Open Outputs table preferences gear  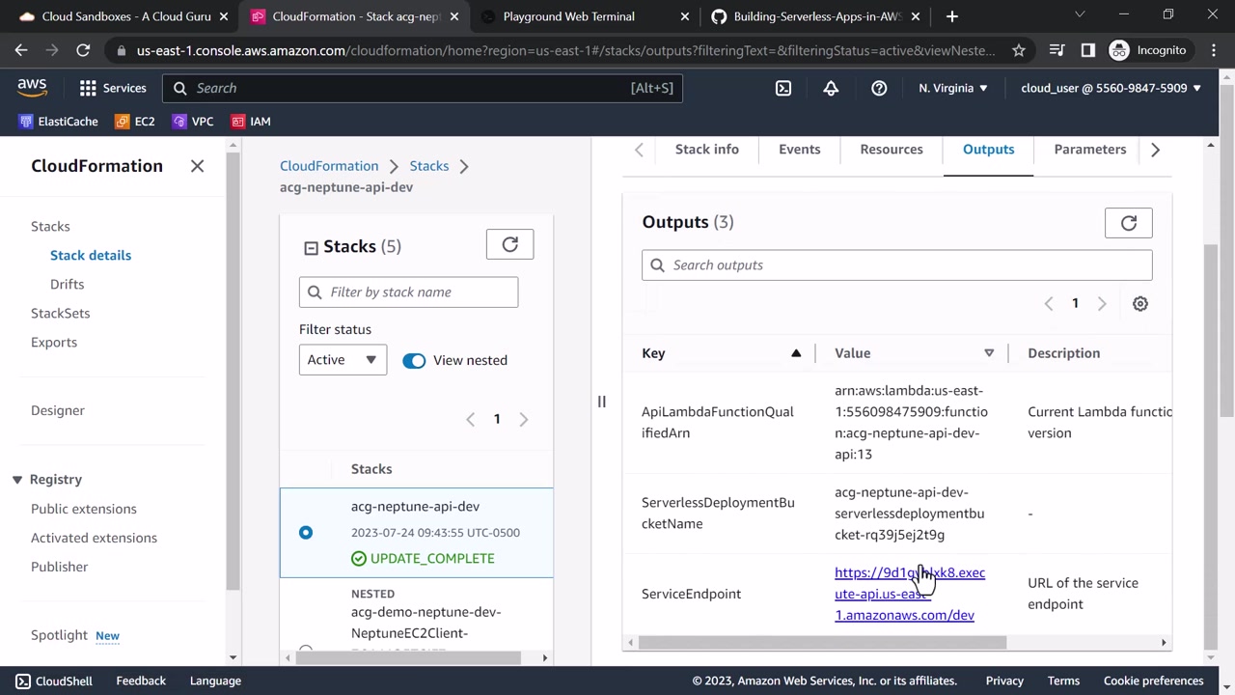click(1140, 304)
